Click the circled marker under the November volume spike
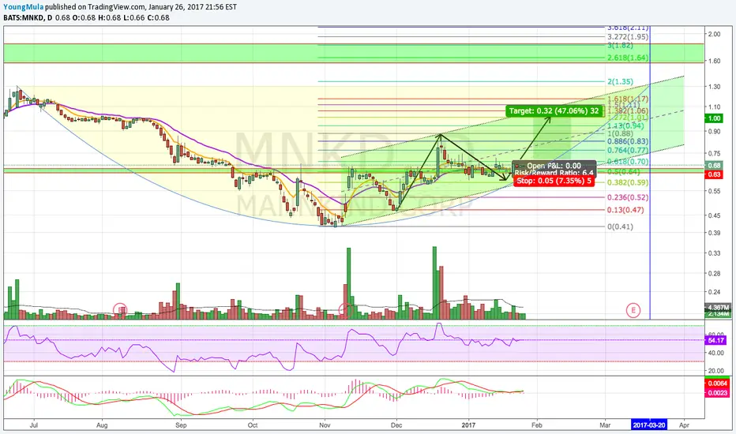Screen dimensions: 736x434 (x=345, y=309)
